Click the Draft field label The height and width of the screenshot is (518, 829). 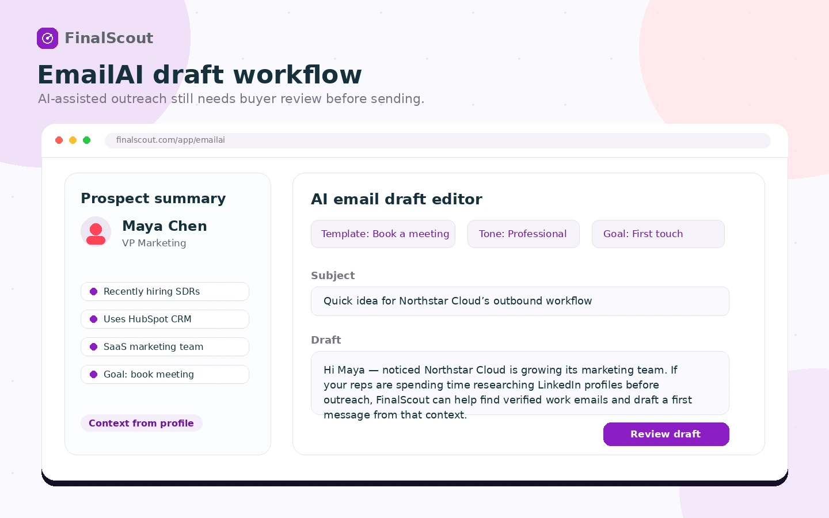pos(326,340)
